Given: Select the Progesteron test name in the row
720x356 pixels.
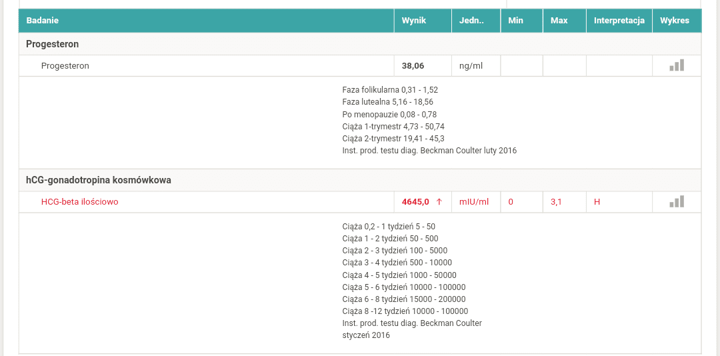Looking at the screenshot, I should [65, 66].
